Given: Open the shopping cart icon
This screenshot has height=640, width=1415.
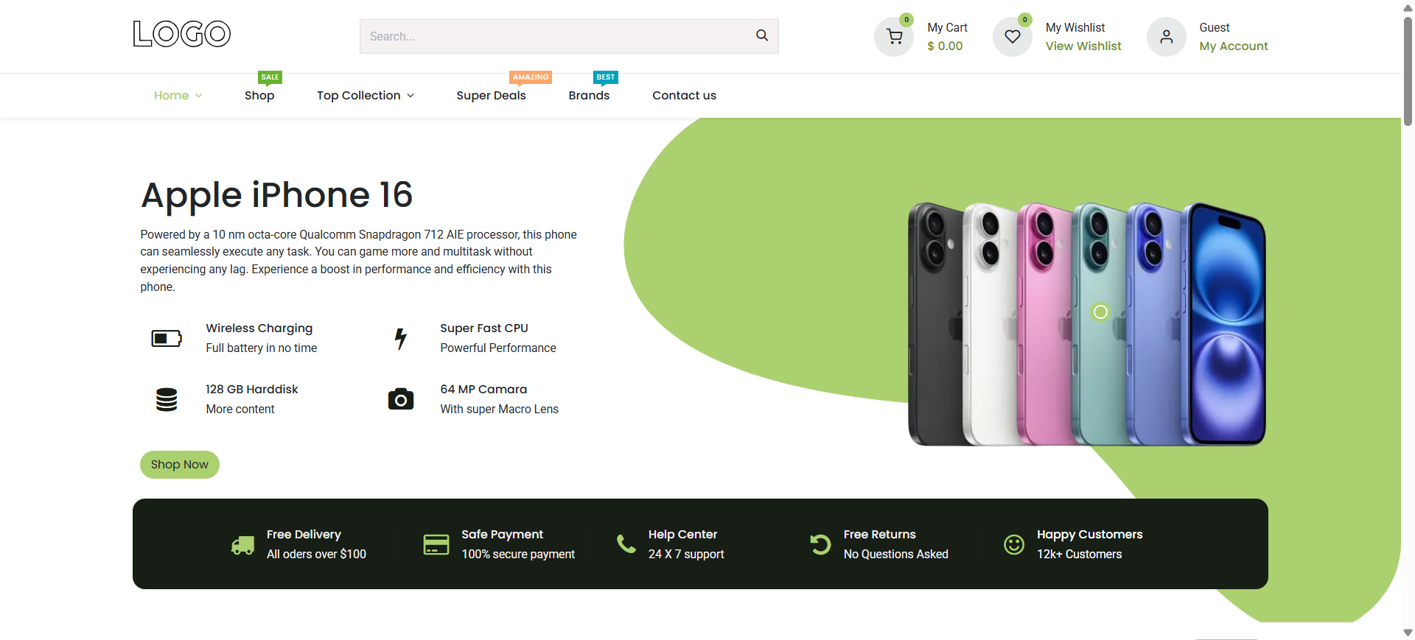Looking at the screenshot, I should [894, 37].
